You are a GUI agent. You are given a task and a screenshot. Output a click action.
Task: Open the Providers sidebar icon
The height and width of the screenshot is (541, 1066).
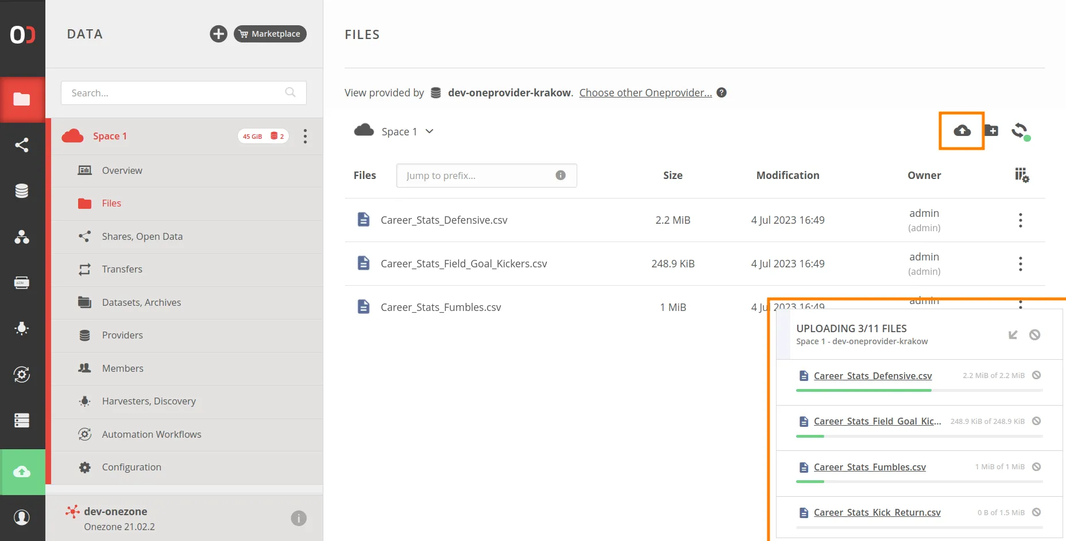22,190
